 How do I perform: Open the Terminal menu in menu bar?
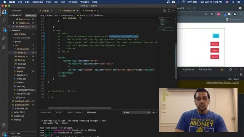[x=73, y=2]
